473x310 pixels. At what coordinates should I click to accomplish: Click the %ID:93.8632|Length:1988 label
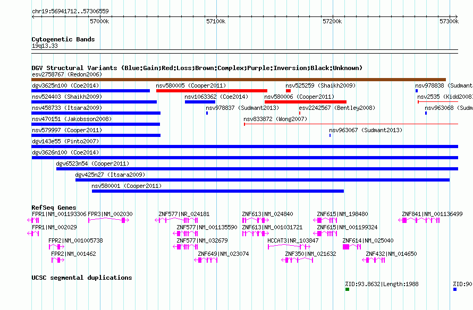point(382,284)
